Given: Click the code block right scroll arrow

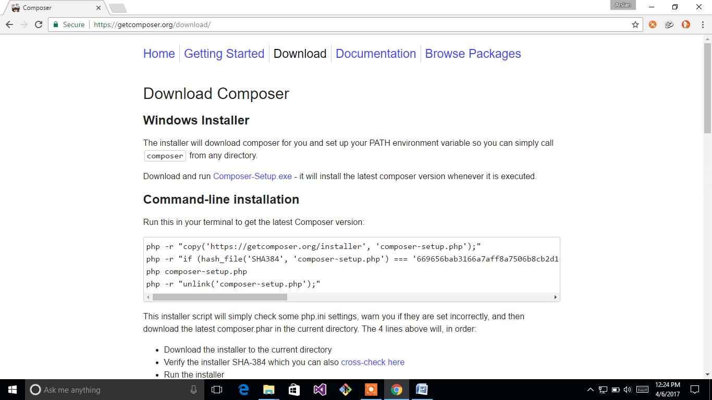Looking at the screenshot, I should (555, 297).
